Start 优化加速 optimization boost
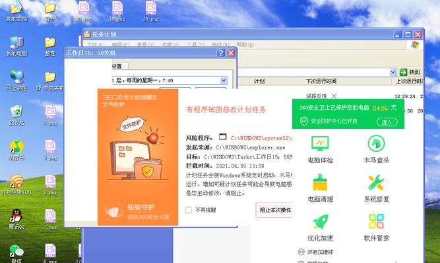This screenshot has width=440, height=263. (x=320, y=227)
